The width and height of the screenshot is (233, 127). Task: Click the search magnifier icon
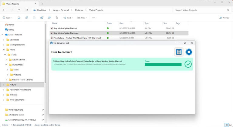(228, 10)
